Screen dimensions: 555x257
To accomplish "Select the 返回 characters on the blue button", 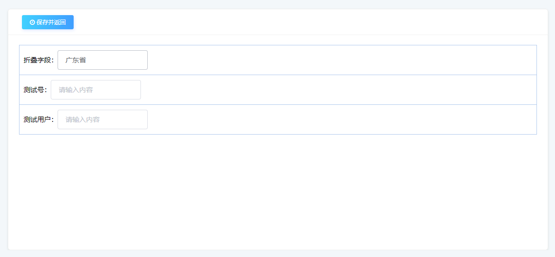I will click(60, 22).
